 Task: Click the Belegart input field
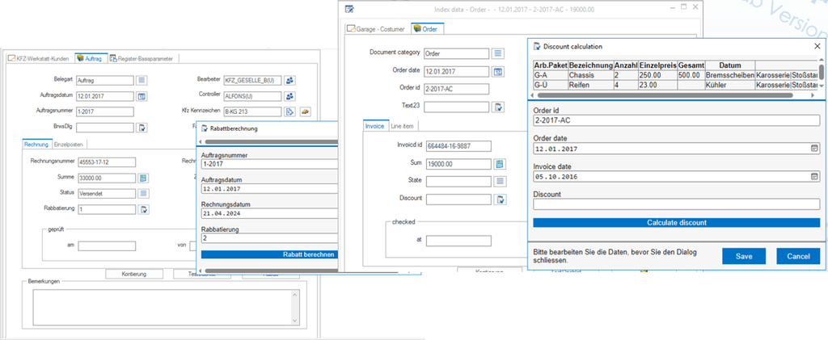click(x=105, y=80)
